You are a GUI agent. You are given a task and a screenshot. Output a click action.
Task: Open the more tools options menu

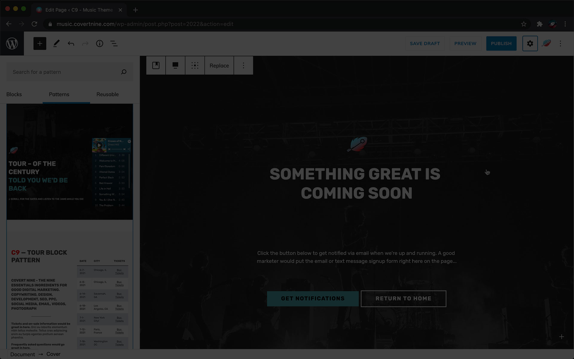560,43
